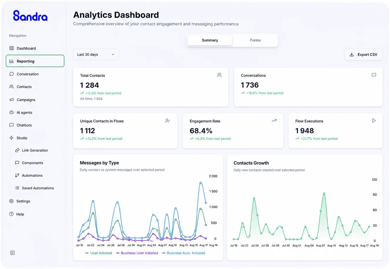Click the Campaigns megaphone icon
Viewport: 390px width, 269px height.
point(11,99)
